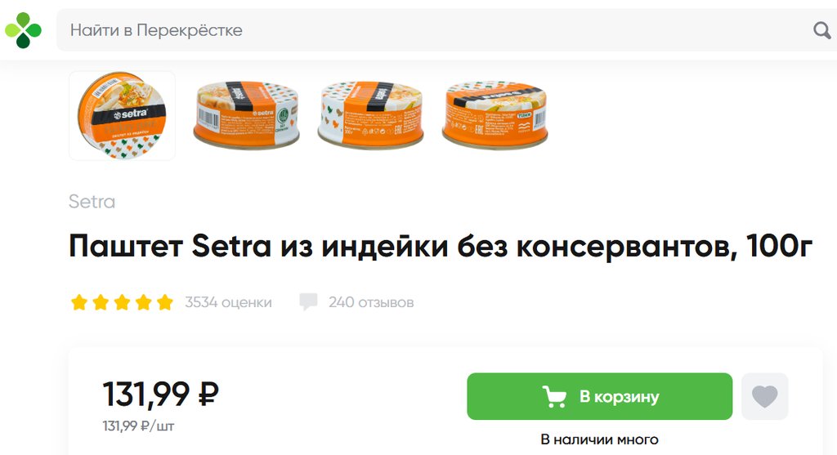Click the fifth rating star
This screenshot has height=455, width=837.
point(165,302)
